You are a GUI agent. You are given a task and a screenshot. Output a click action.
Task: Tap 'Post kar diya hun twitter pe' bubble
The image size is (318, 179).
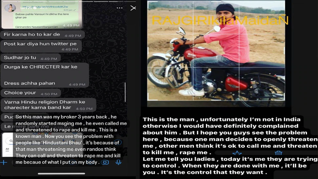pyautogui.click(x=41, y=46)
